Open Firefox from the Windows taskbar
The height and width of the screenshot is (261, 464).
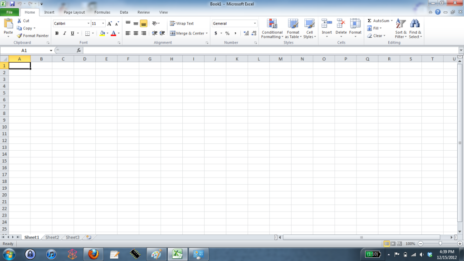coord(93,254)
